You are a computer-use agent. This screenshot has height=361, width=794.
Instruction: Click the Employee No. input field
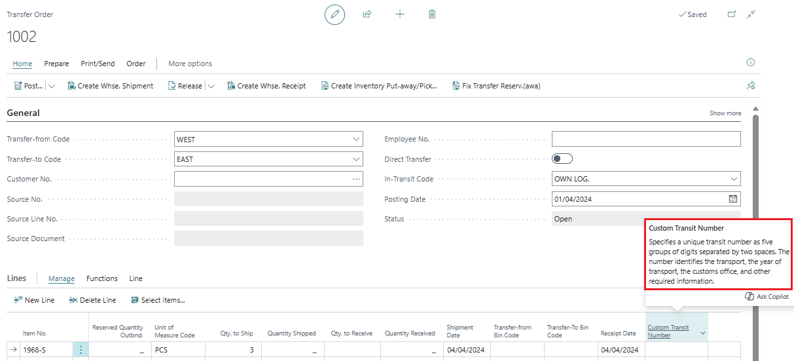645,139
